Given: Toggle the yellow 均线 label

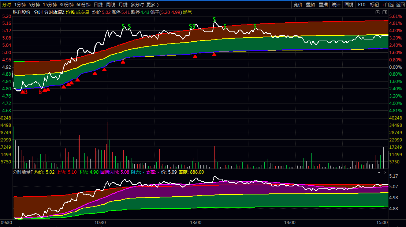Looking at the screenshot, I should pyautogui.click(x=70, y=12).
